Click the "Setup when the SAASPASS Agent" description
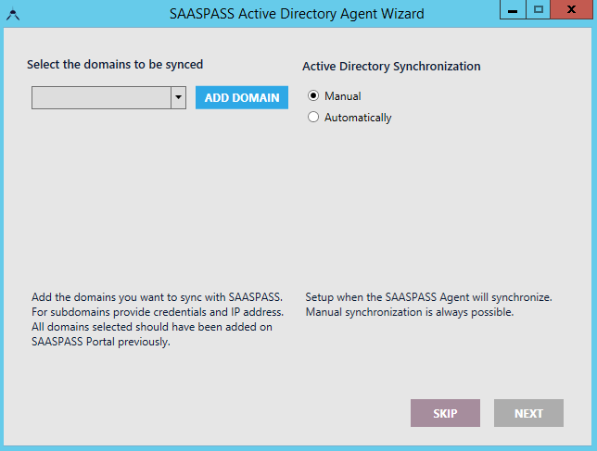 click(x=428, y=297)
